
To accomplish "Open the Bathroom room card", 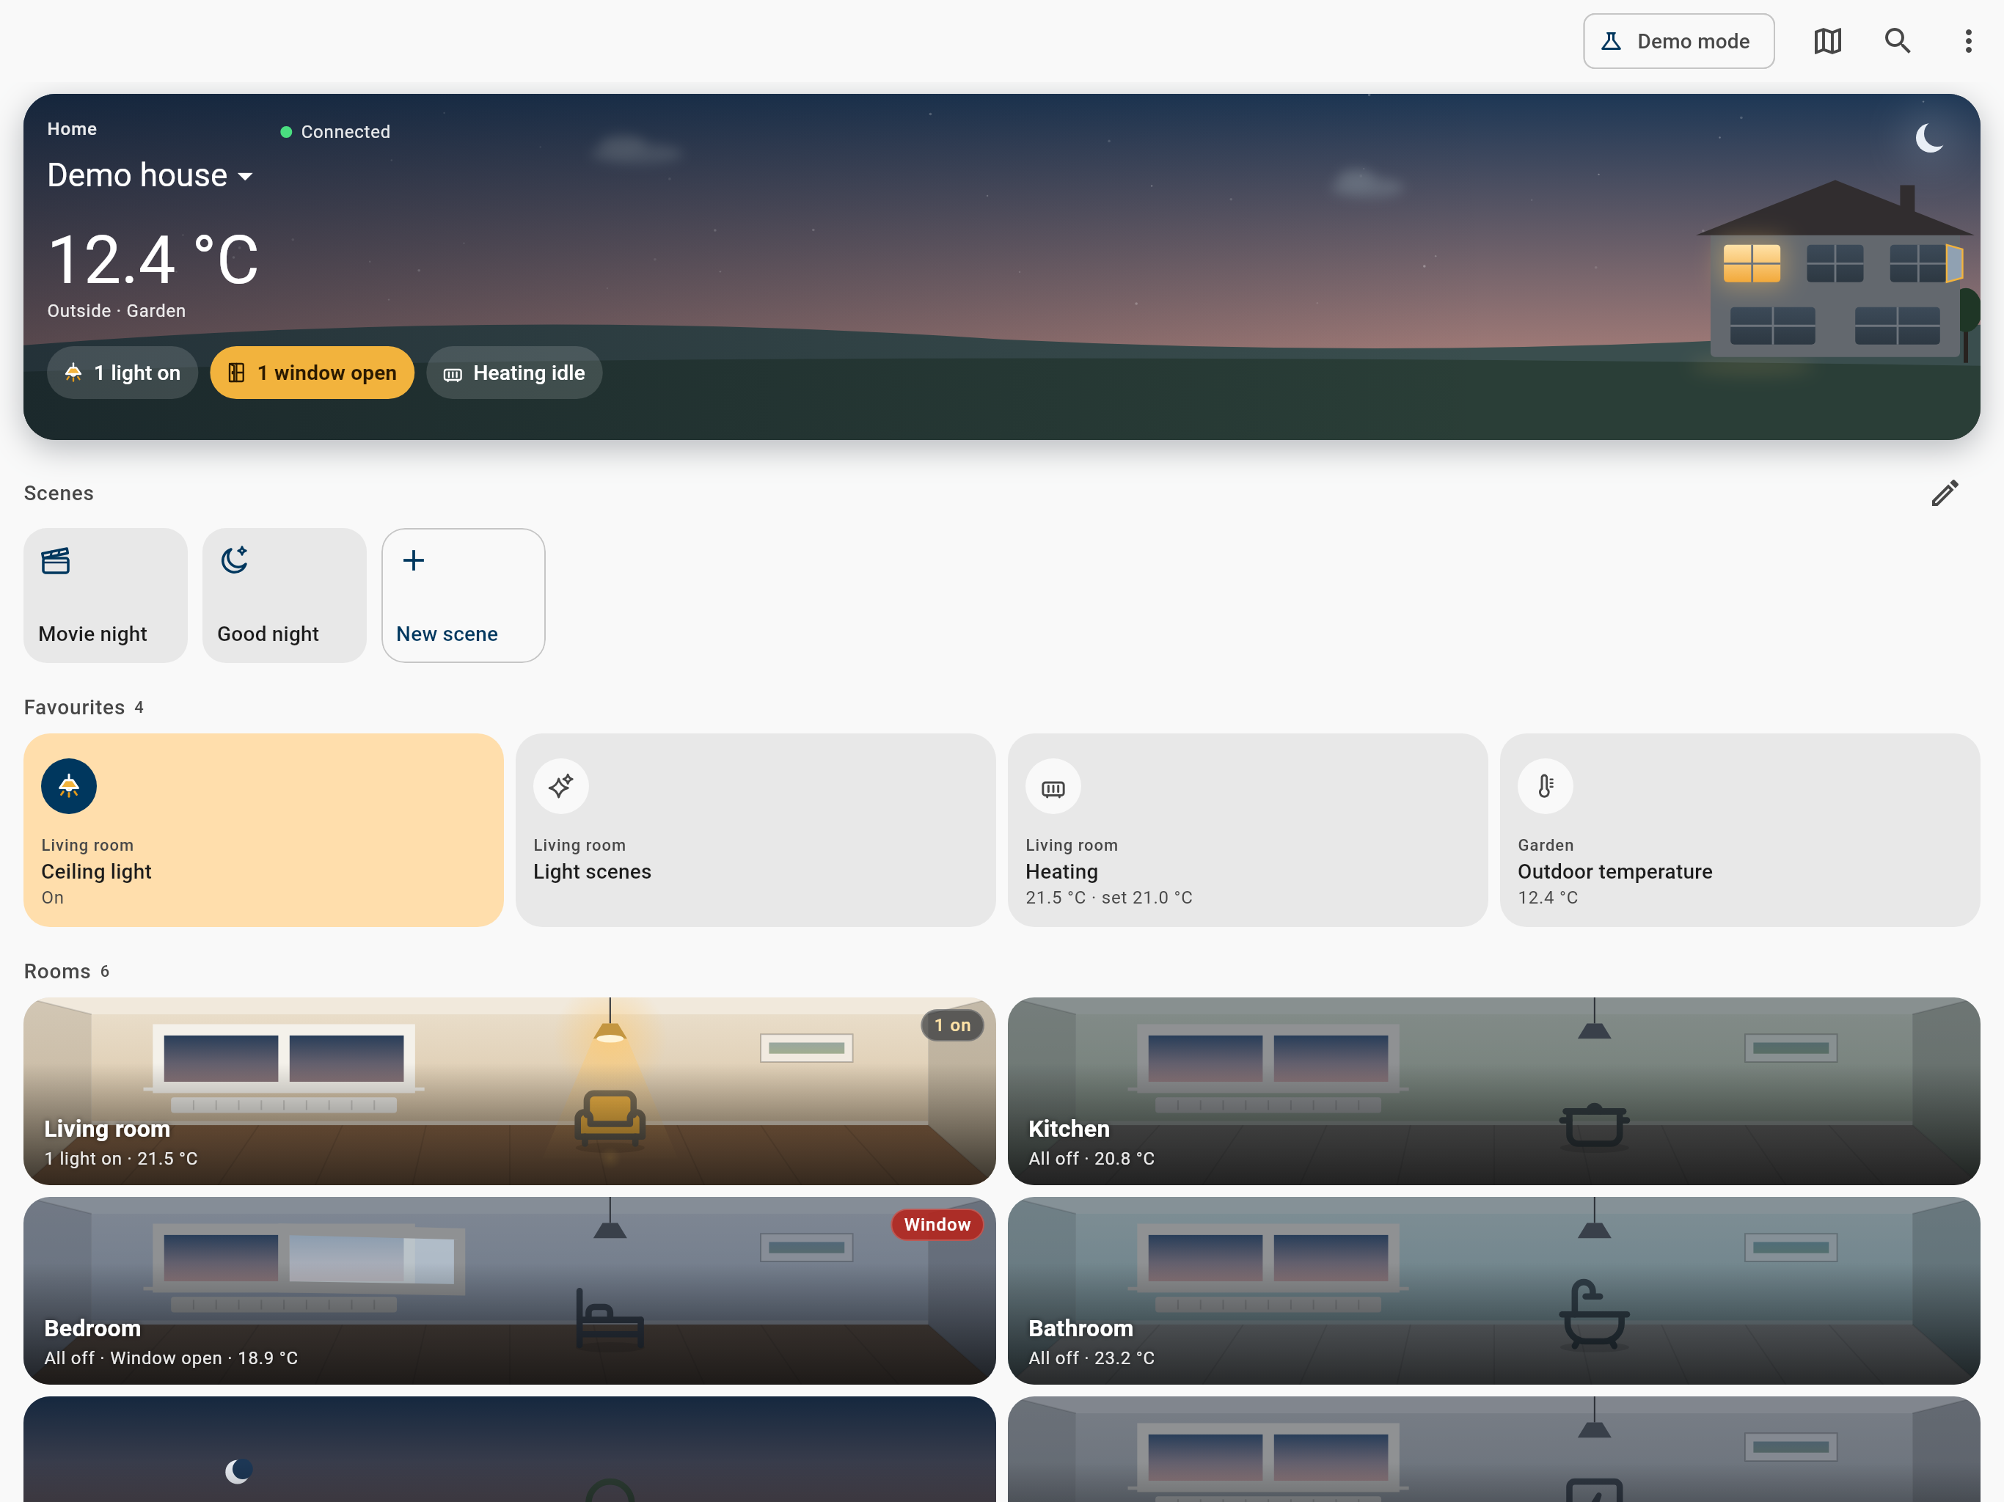I will pyautogui.click(x=1494, y=1290).
